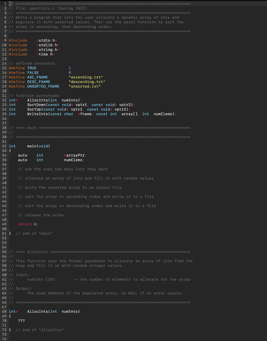
Task: Select the ??? placeholder inside AllocInts
Action: [x=22, y=321]
